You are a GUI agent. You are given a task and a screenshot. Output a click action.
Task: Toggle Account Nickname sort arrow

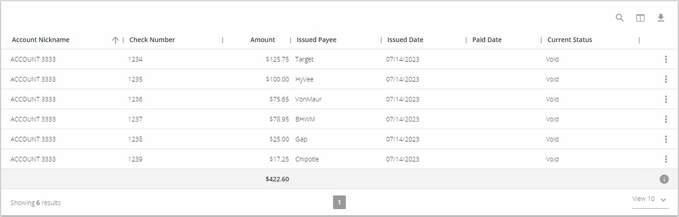coord(115,40)
